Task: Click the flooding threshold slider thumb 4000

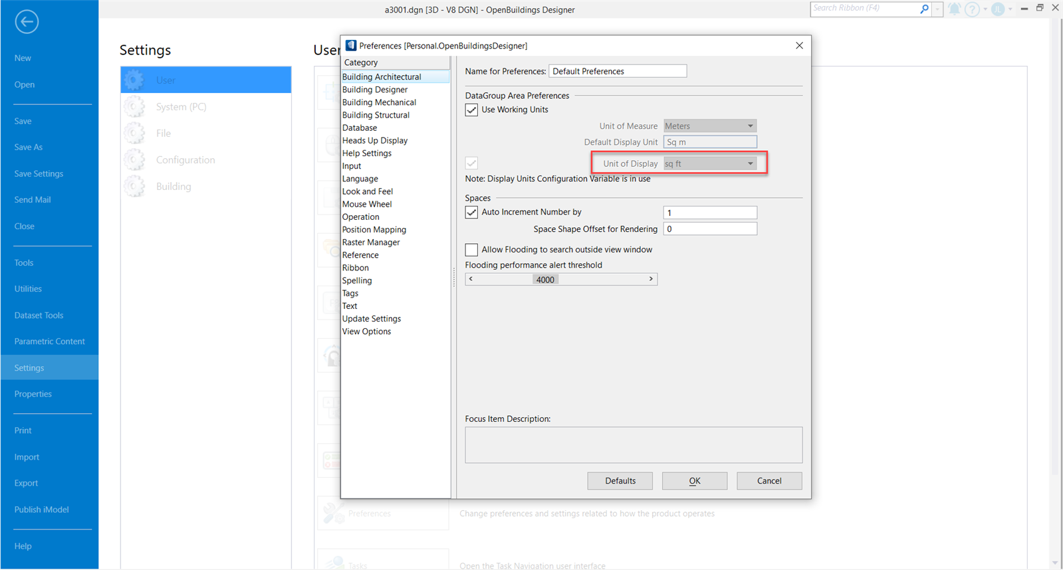Action: (545, 280)
